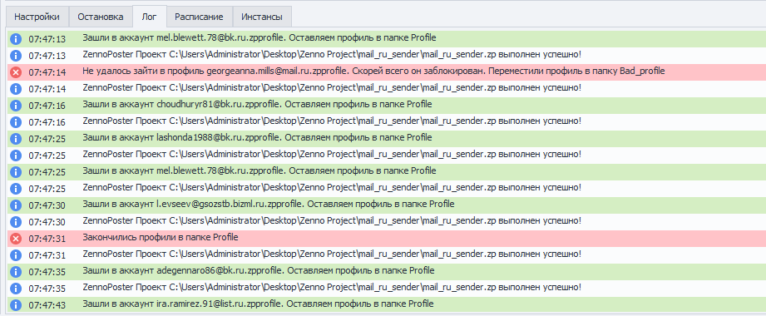Select 07:47:14 ZennoPoster 'выполнен успешно' message
The image size is (766, 316).
click(332, 87)
